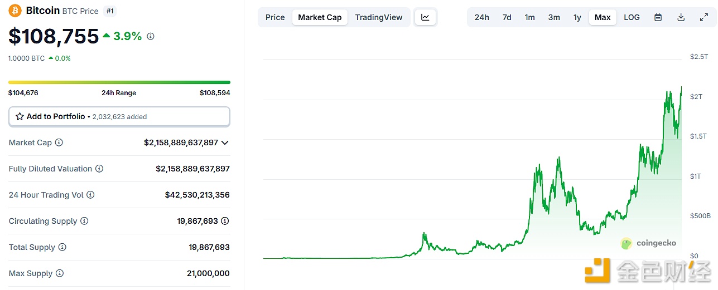The image size is (718, 290).
Task: Click info icon beside Market Cap label
Action: [x=59, y=142]
